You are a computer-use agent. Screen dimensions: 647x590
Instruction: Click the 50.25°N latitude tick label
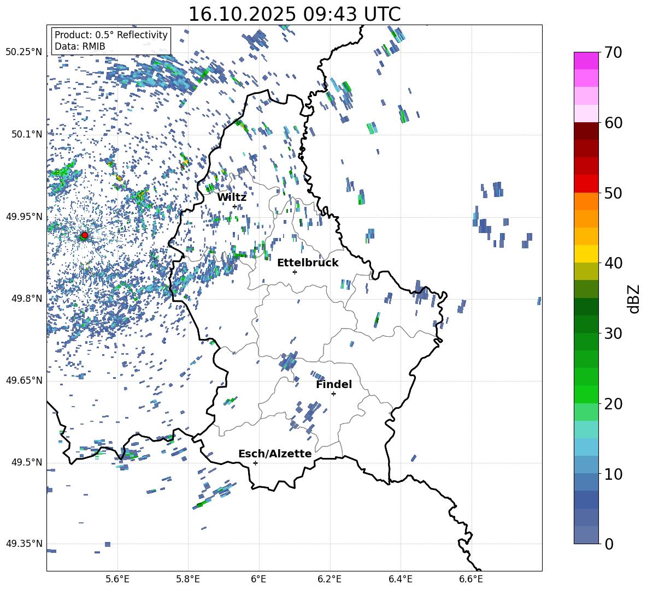(x=23, y=52)
